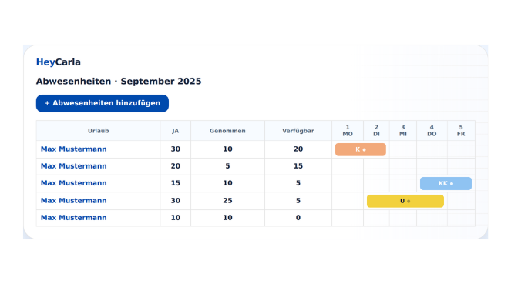
Task: Click JA value 15 in the third row
Action: 175,183
